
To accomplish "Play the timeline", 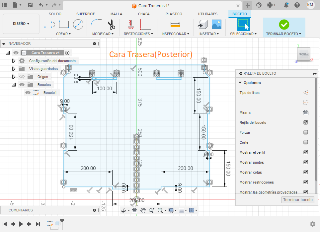I will click(21, 224).
